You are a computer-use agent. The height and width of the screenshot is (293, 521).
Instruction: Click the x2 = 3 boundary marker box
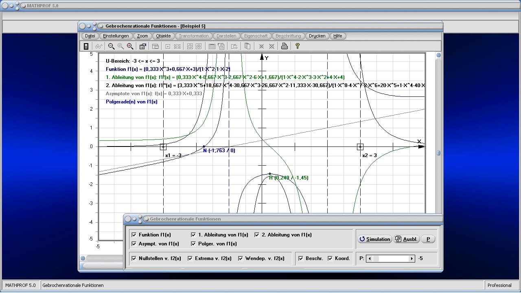360,147
